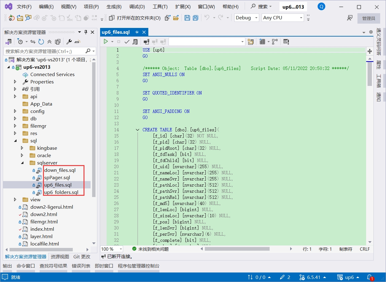Click the Save All icon in toolbar
The image size is (386, 282).
(195, 18)
